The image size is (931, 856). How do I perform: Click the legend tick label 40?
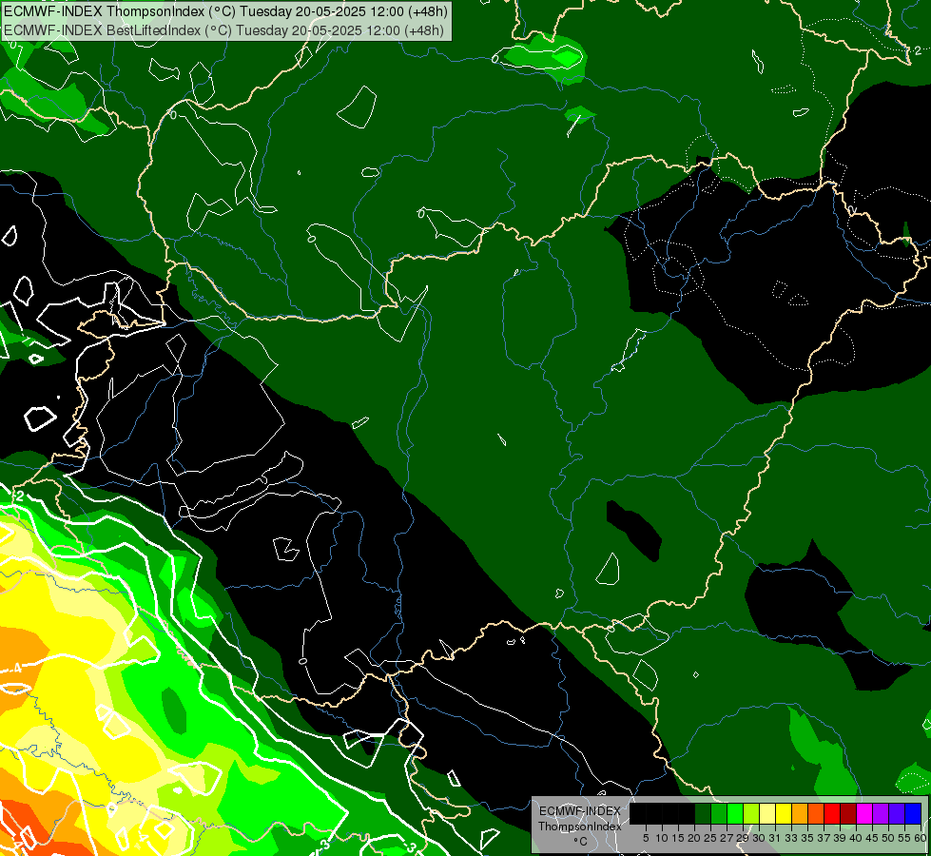point(856,838)
